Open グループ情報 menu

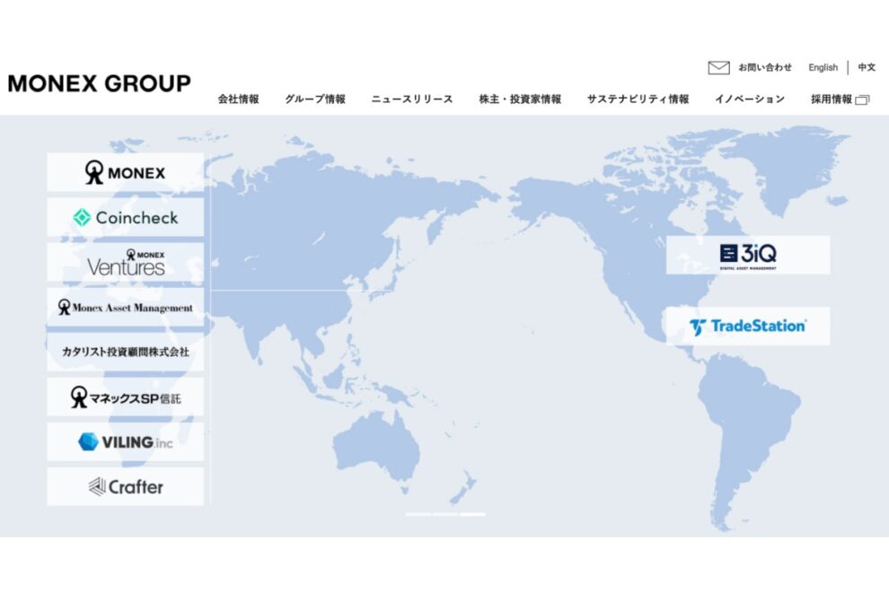pos(315,100)
